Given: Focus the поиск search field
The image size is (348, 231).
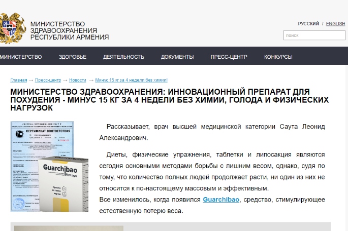Looking at the screenshot, I should coord(314,35).
